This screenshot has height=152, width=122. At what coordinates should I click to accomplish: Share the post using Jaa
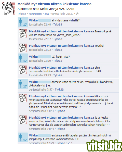(47, 14)
